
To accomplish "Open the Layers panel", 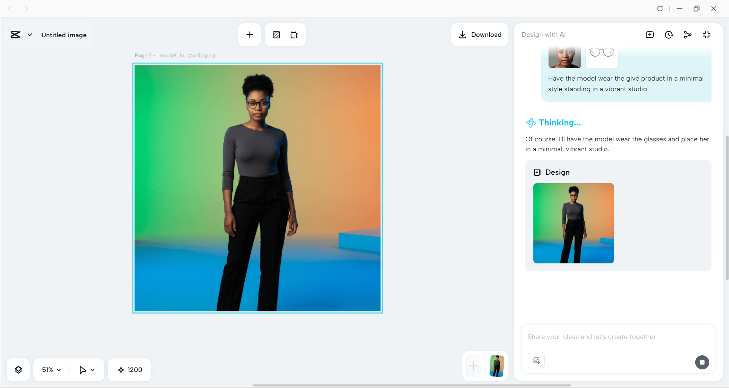I will point(18,369).
